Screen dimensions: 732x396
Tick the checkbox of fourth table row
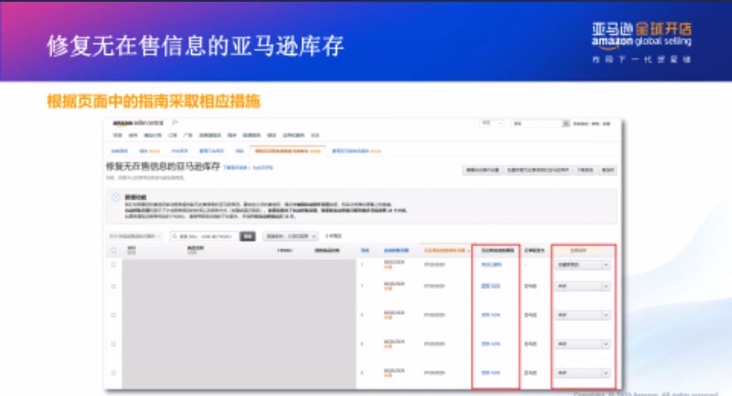[x=113, y=344]
